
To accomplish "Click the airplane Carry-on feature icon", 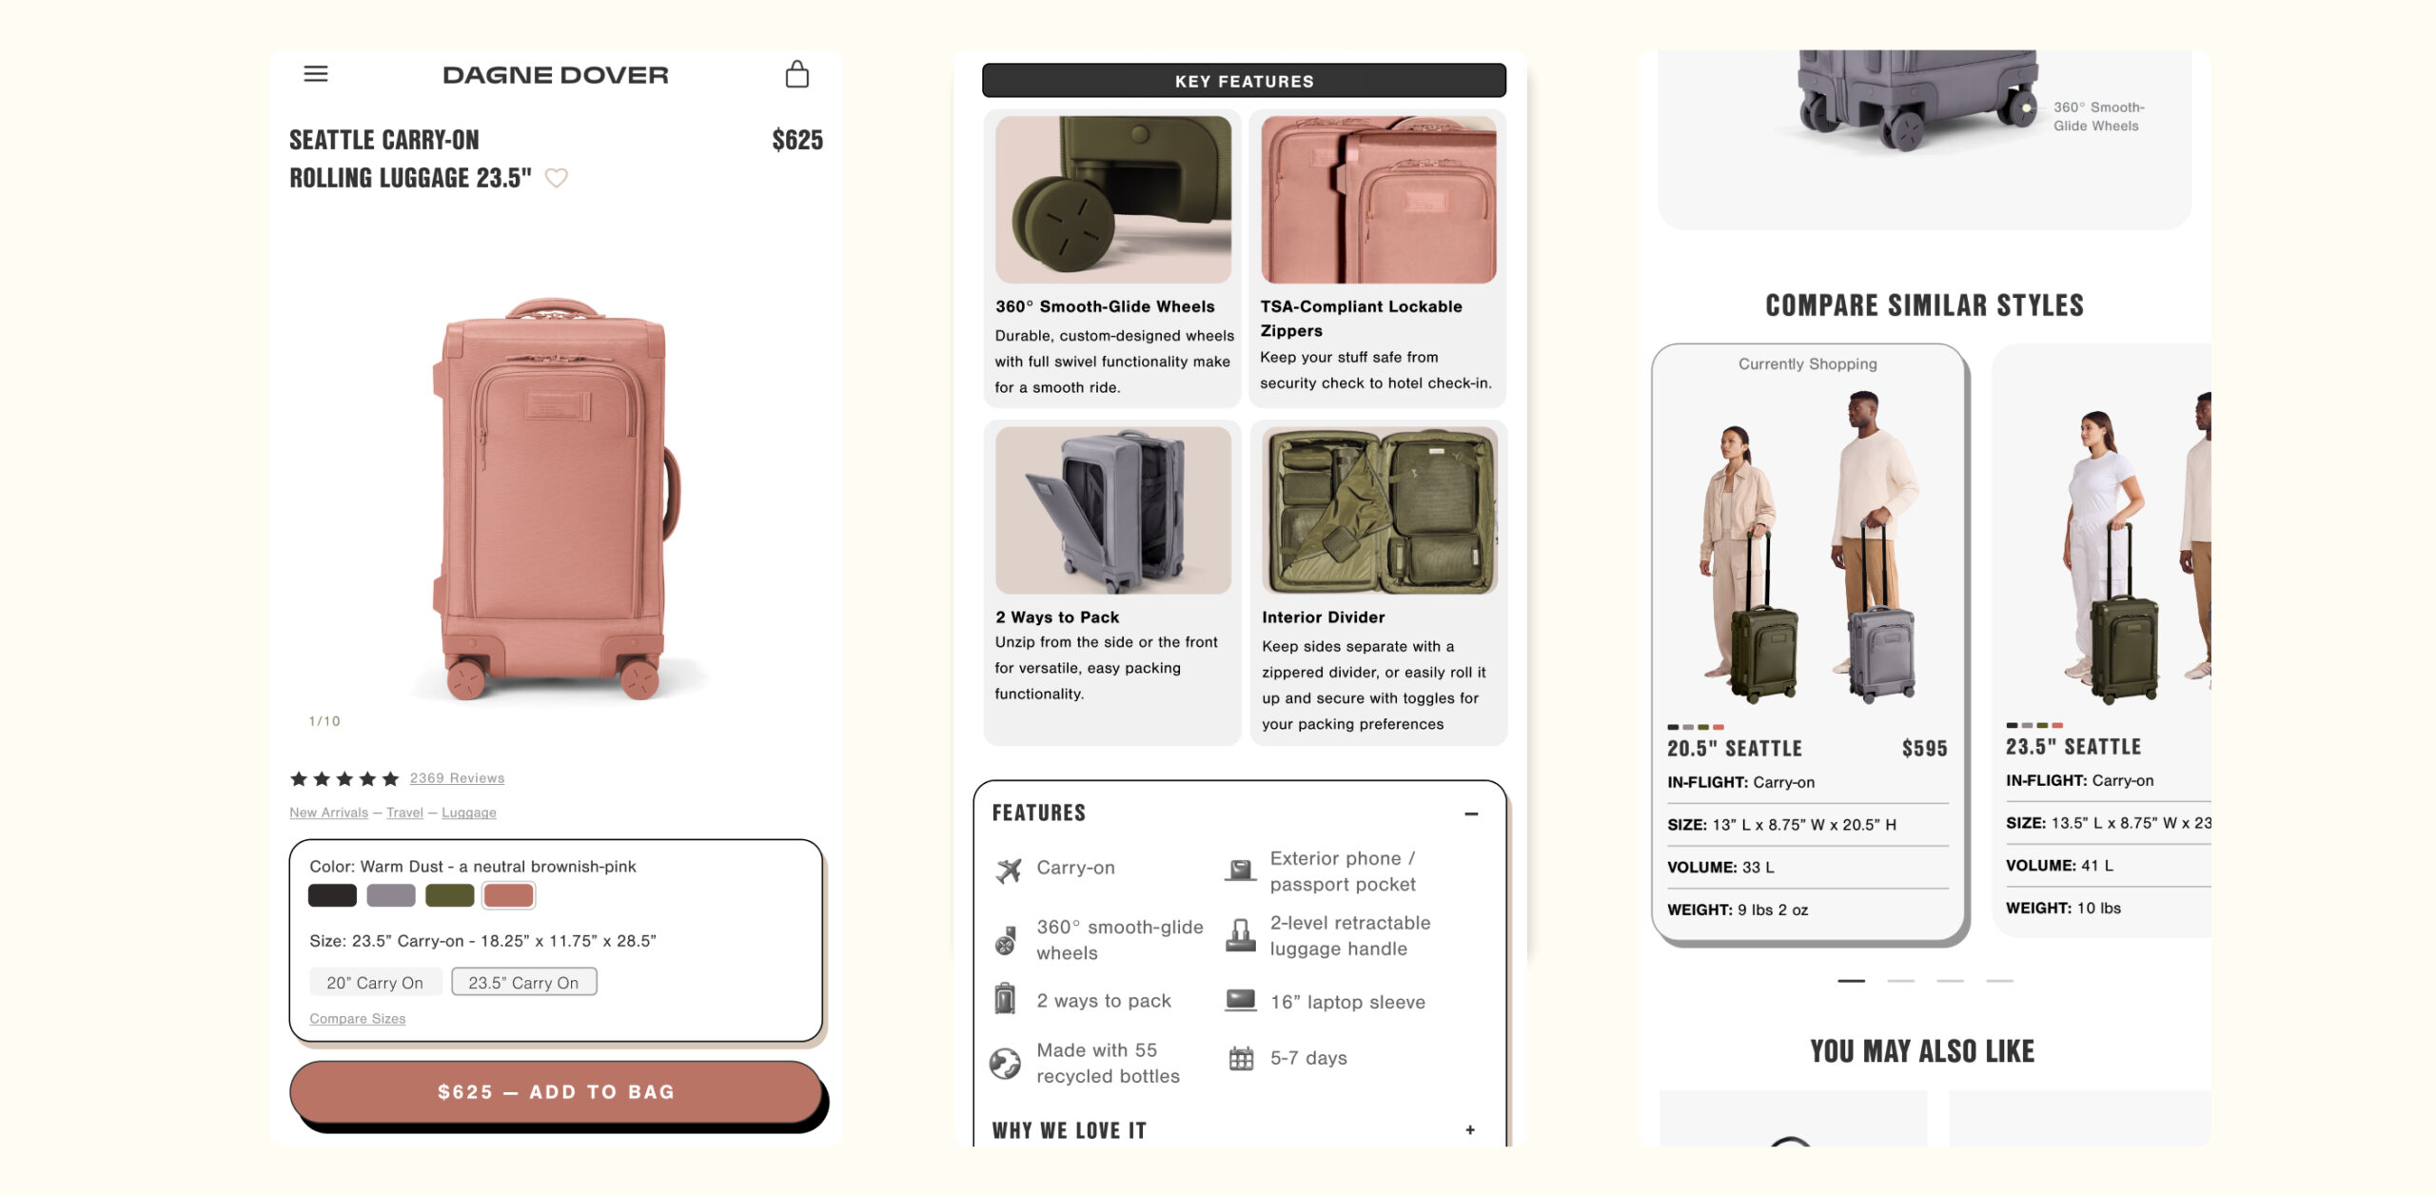I will 1008,869.
